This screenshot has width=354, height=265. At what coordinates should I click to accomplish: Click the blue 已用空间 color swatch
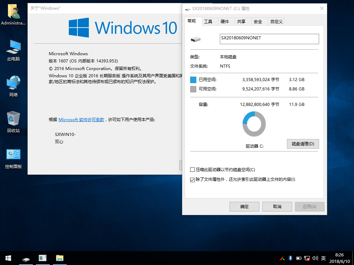pyautogui.click(x=193, y=80)
